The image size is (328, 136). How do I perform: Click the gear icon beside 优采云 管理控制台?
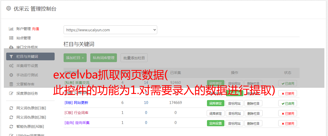8,8
